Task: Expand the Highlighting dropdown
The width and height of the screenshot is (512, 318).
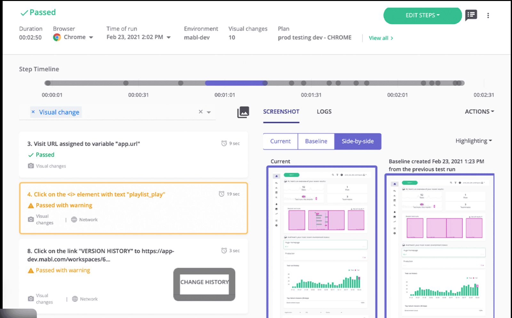Action: (x=474, y=141)
